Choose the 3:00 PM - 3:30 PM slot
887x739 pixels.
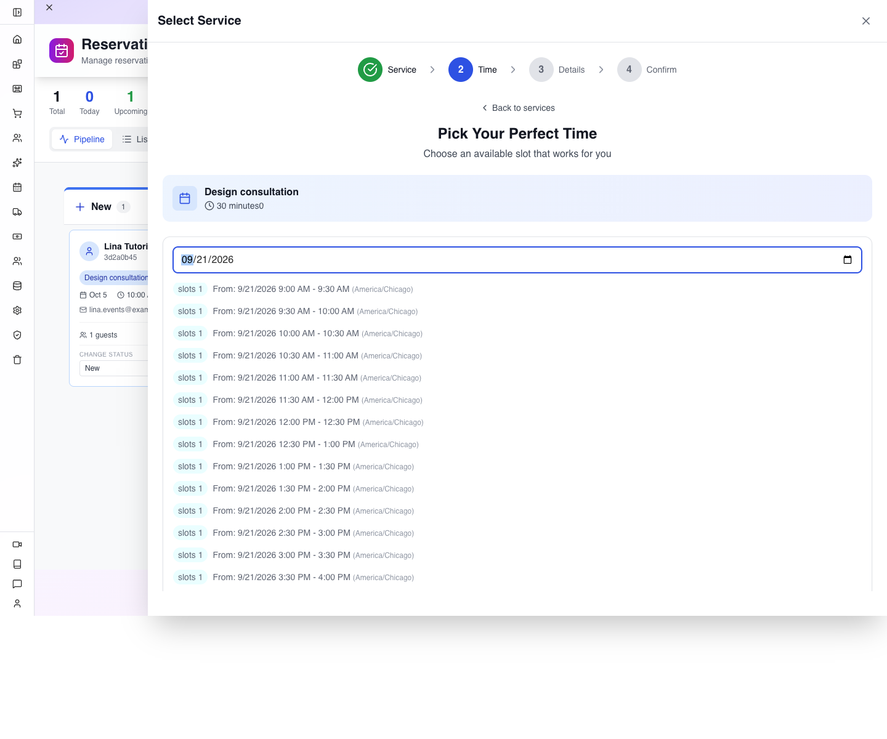coord(294,555)
